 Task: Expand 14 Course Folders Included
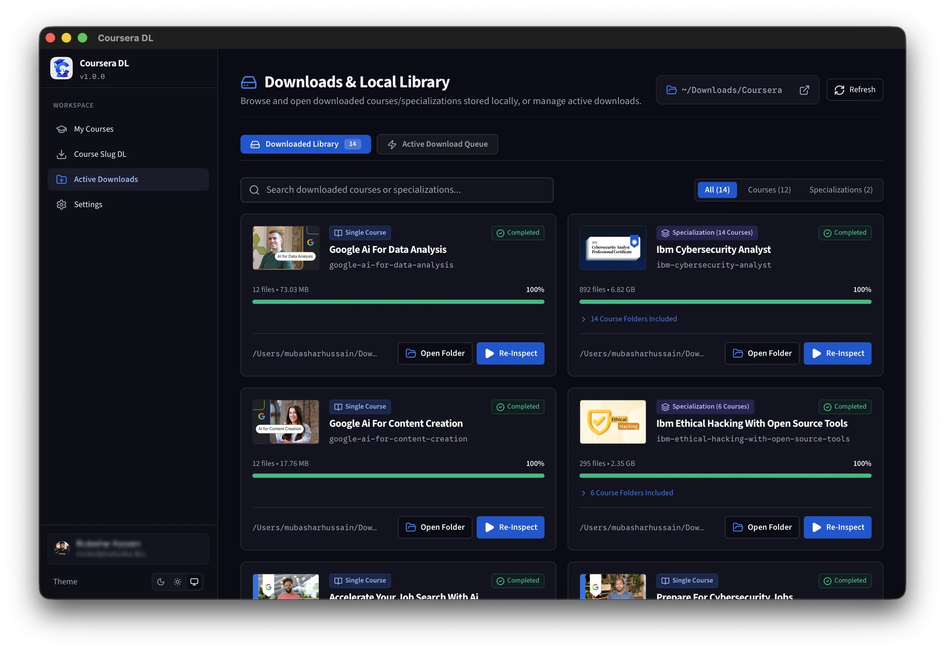[x=629, y=319]
